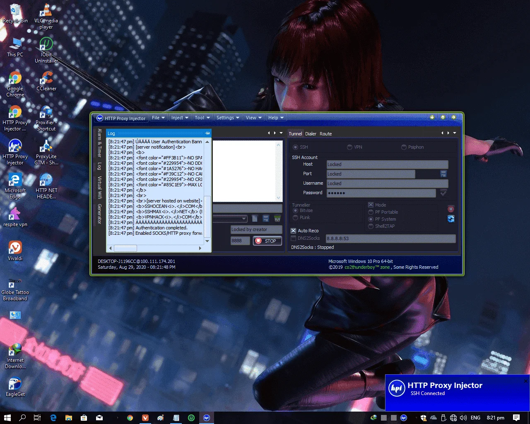530x424 pixels.
Task: Click the HTTP Proxy Injector taskbar button
Action: pos(207,418)
